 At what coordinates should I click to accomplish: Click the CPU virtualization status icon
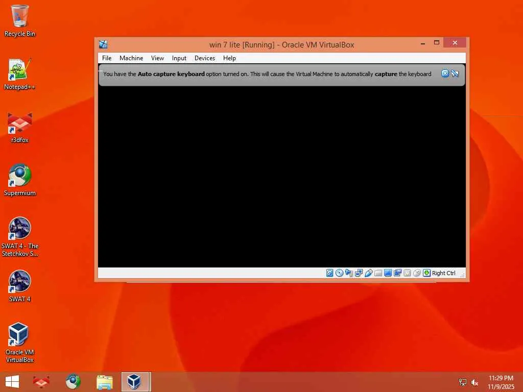coord(407,273)
